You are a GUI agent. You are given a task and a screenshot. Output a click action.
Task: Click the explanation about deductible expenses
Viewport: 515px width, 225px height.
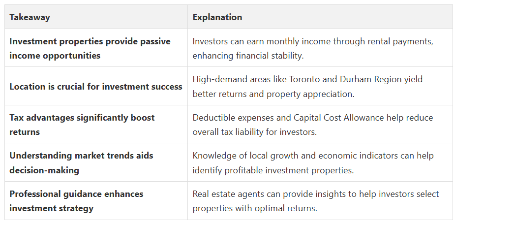(312, 125)
